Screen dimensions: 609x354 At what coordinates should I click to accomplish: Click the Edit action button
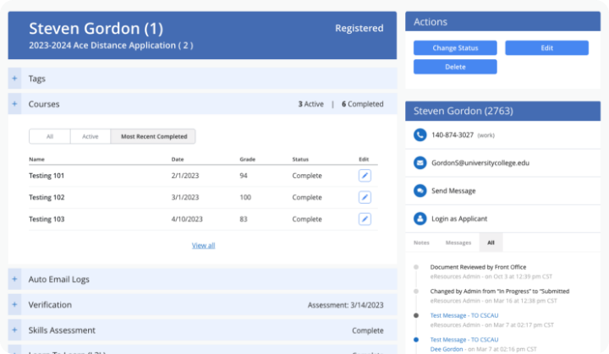tap(547, 48)
